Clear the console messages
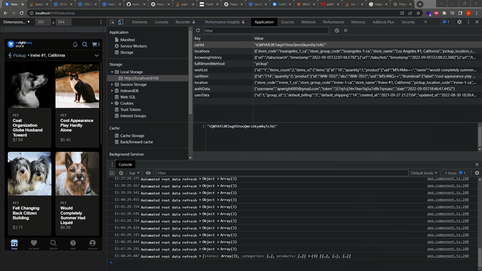Image resolution: width=482 pixels, height=271 pixels. 121,173
